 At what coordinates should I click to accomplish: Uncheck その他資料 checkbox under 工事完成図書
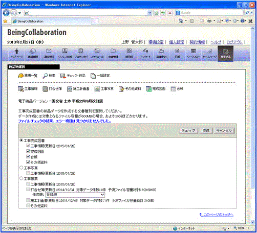point(28,162)
